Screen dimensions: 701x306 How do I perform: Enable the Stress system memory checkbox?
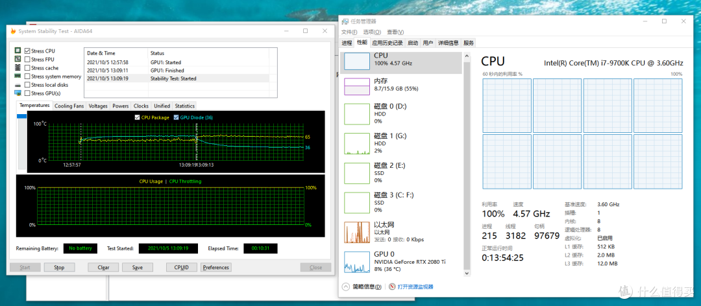click(x=27, y=76)
